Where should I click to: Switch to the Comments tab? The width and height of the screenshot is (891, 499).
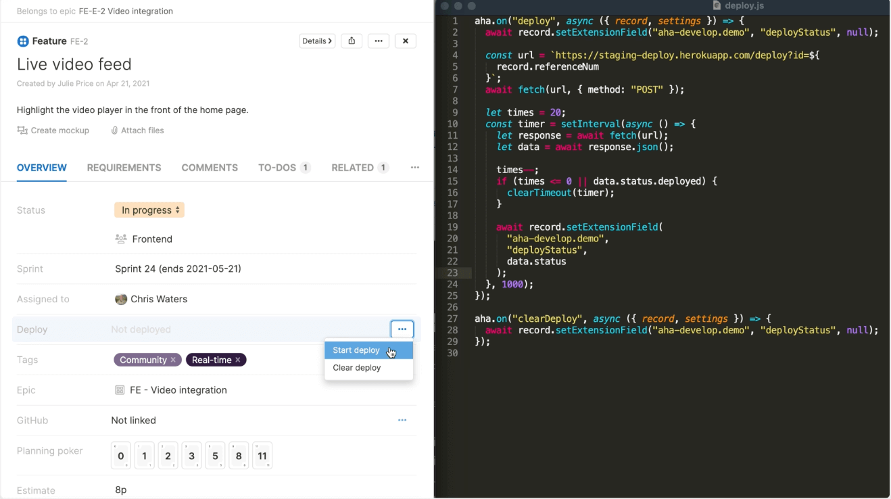click(x=210, y=168)
